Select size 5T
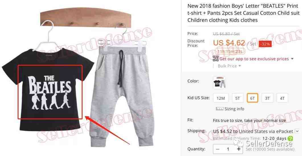The height and width of the screenshot is (156, 302). 237,98
